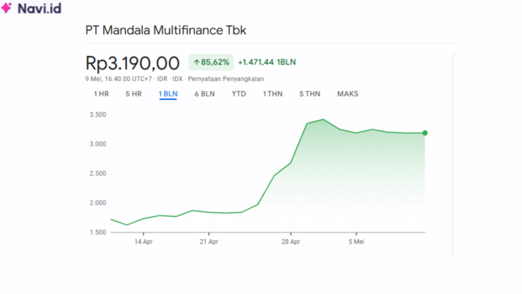Screen dimensions: 522x294
Task: Click the Navi.id sparkle logo icon
Action: coord(7,9)
